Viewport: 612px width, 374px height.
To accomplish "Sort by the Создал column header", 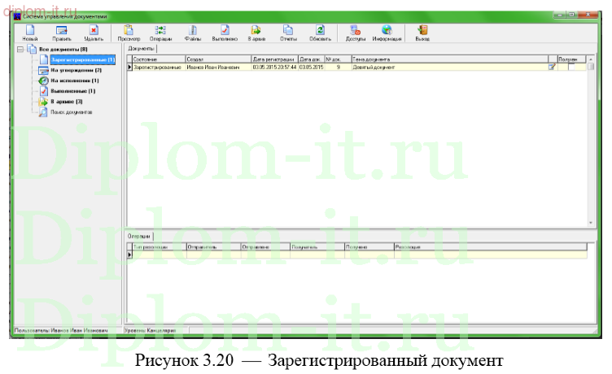I will (x=218, y=59).
